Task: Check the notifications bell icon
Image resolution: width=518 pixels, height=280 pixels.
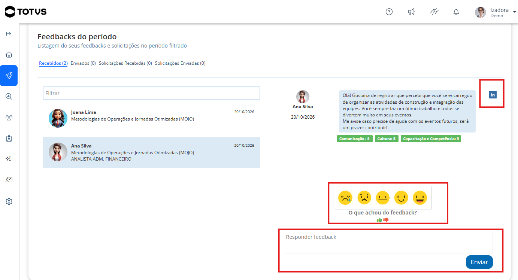Action: click(x=456, y=12)
